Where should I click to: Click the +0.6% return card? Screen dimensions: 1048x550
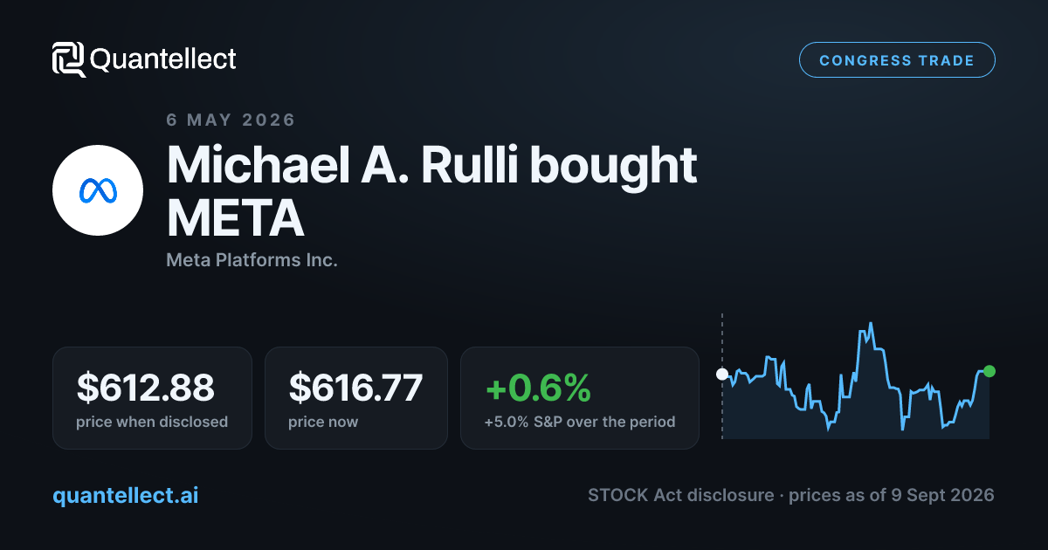pos(580,398)
